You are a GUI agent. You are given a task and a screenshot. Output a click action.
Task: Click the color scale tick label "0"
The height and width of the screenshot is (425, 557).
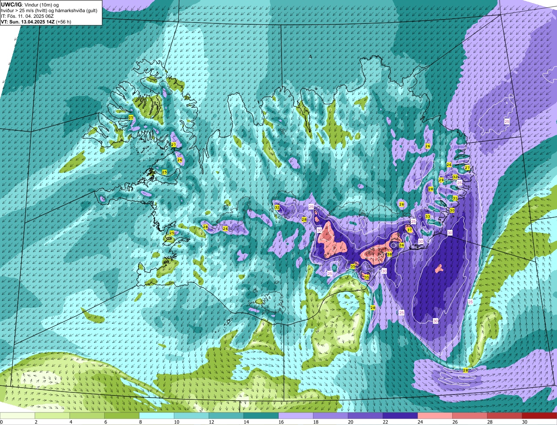click(x=2, y=422)
